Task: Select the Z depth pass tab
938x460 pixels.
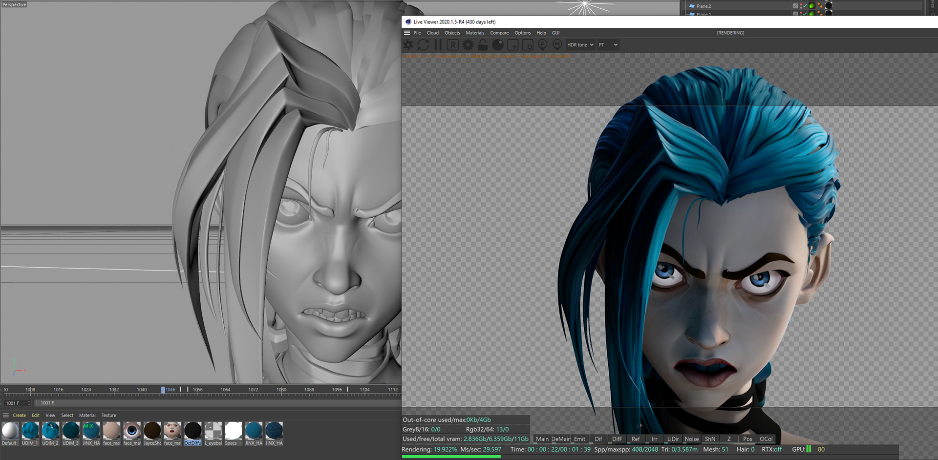Action: coord(728,439)
